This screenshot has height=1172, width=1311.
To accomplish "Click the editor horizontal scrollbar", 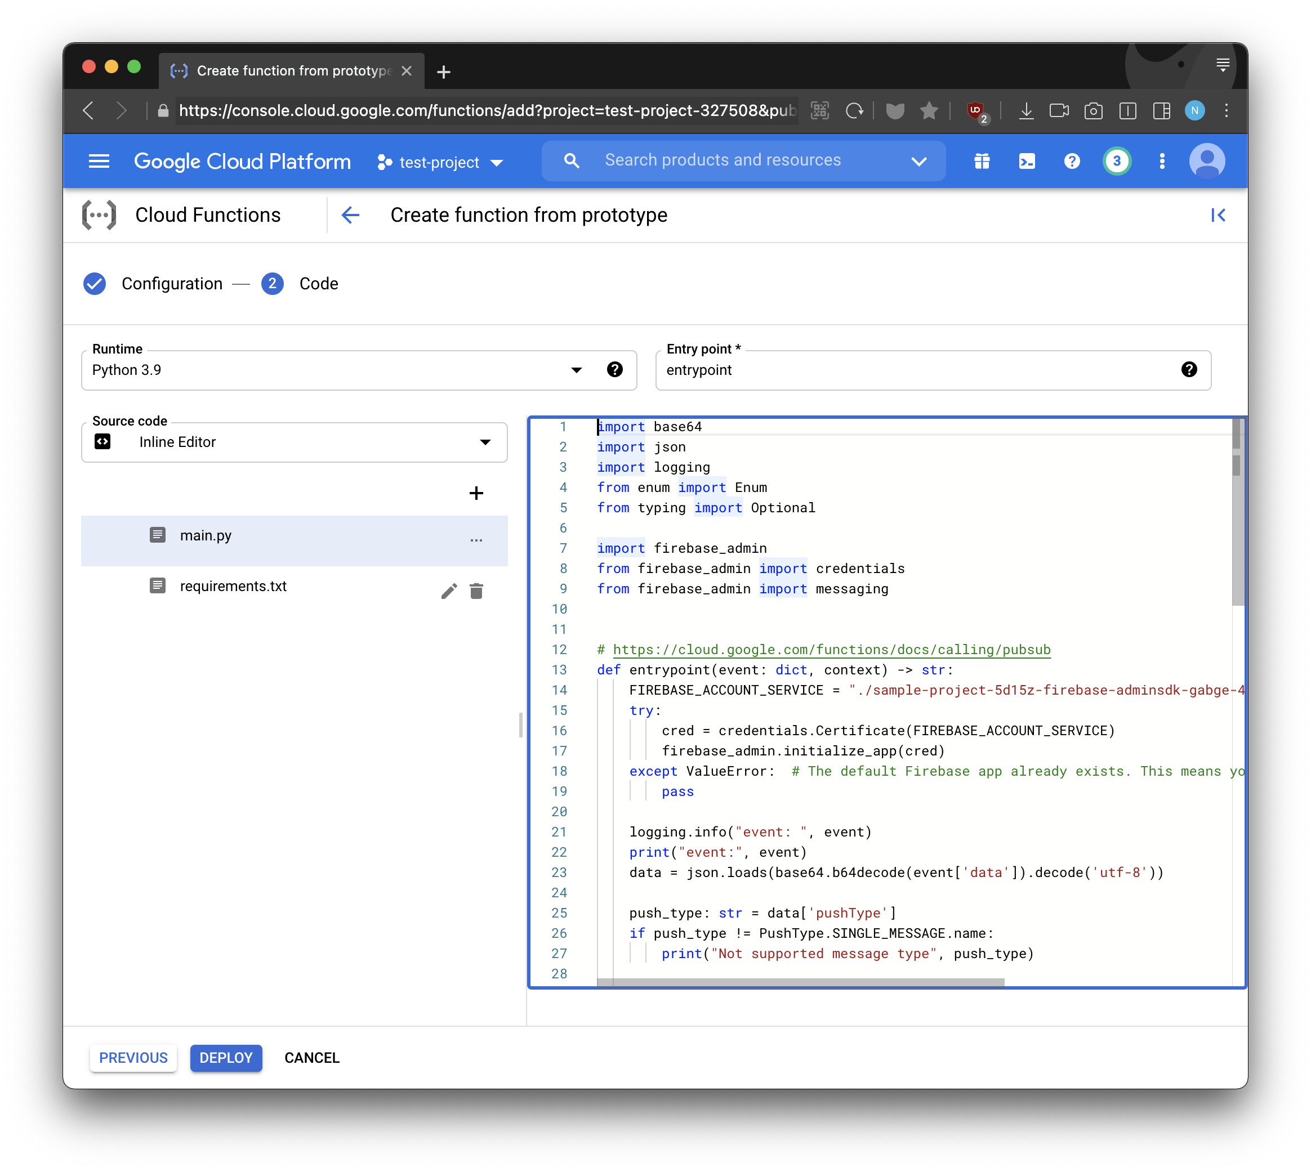I will pyautogui.click(x=800, y=983).
